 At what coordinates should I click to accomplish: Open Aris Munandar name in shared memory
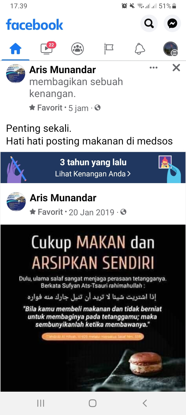[x=63, y=198]
